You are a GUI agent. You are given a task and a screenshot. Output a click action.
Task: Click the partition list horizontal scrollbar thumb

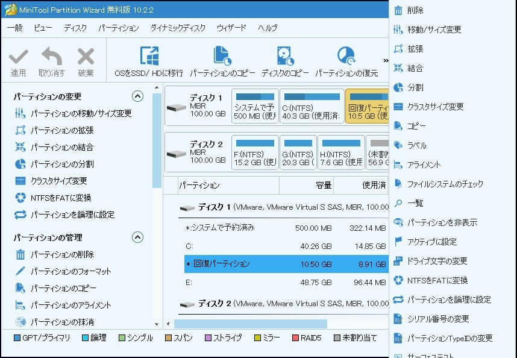point(251,324)
